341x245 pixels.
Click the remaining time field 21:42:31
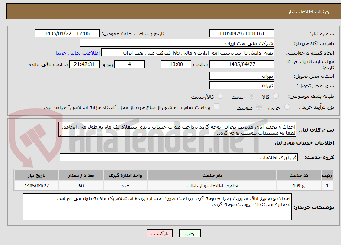point(84,64)
